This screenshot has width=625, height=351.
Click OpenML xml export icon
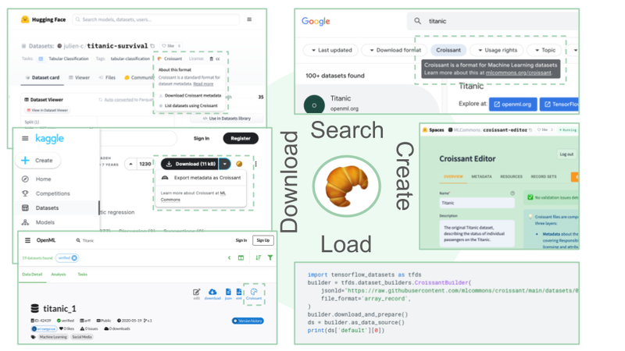[x=239, y=294]
